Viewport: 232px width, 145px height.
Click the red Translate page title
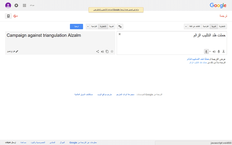[223, 16]
